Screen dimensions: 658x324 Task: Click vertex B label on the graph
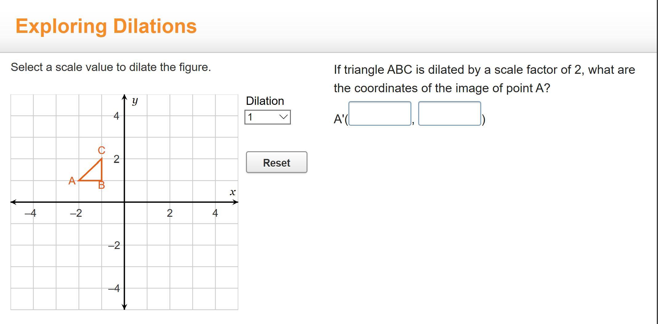tap(101, 185)
